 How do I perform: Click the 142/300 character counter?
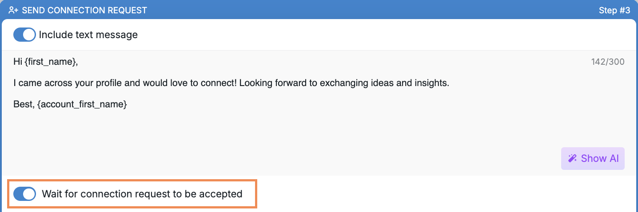[608, 62]
